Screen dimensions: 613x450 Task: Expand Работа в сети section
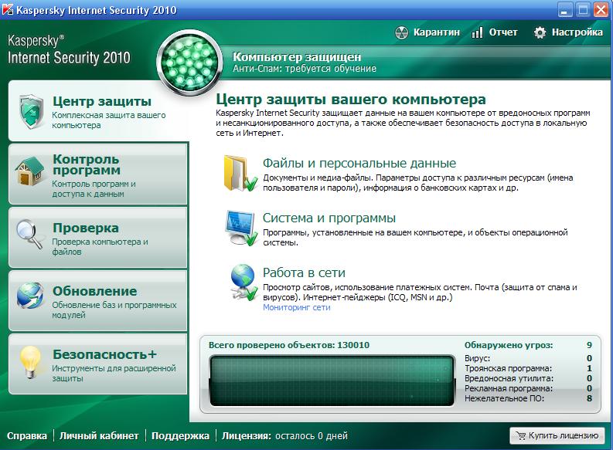tap(304, 272)
